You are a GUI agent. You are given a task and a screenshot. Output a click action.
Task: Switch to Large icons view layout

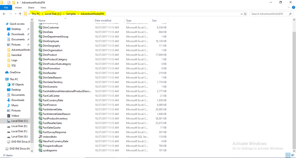coord(293,155)
